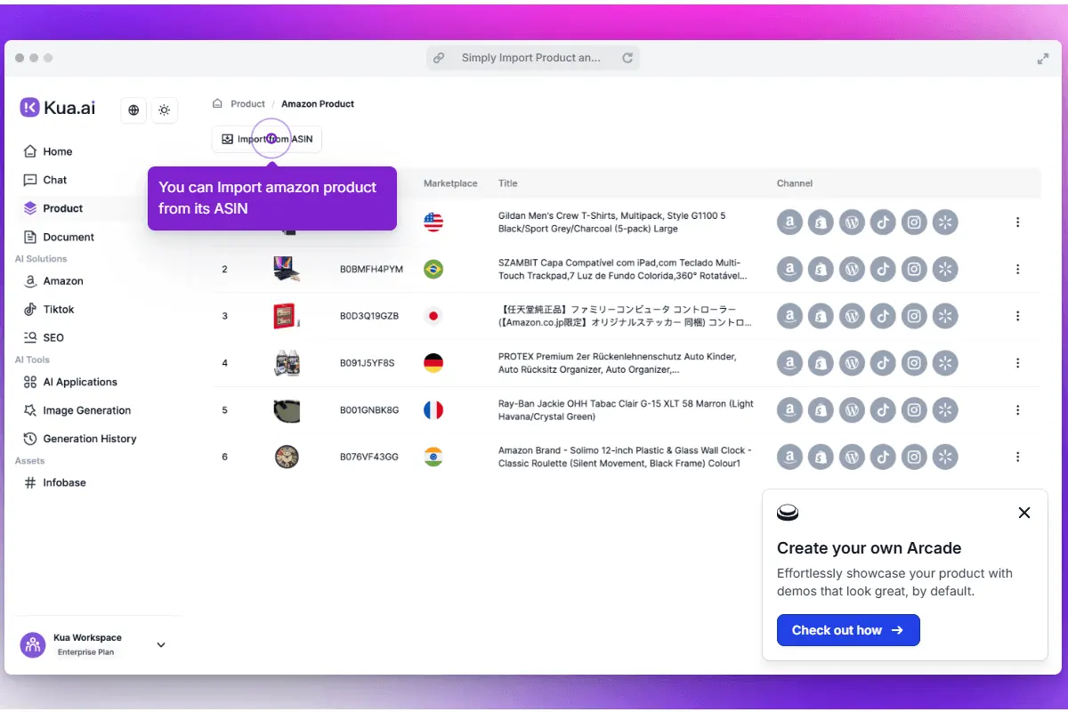Click the Japan flag in B0D3Q19GZB row
Image resolution: width=1068 pixels, height=712 pixels.
pos(433,316)
